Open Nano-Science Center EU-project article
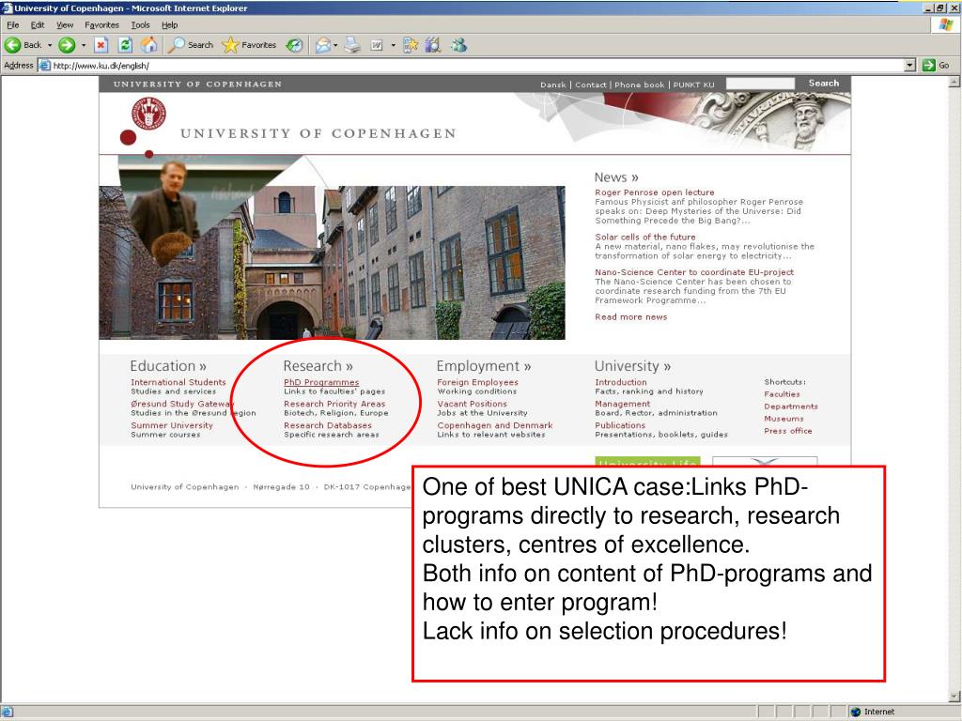Image resolution: width=962 pixels, height=721 pixels. [694, 271]
